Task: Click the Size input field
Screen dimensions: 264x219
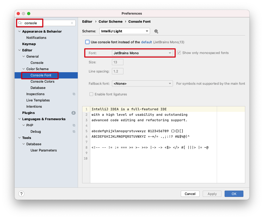Action: pyautogui.click(x=117, y=62)
